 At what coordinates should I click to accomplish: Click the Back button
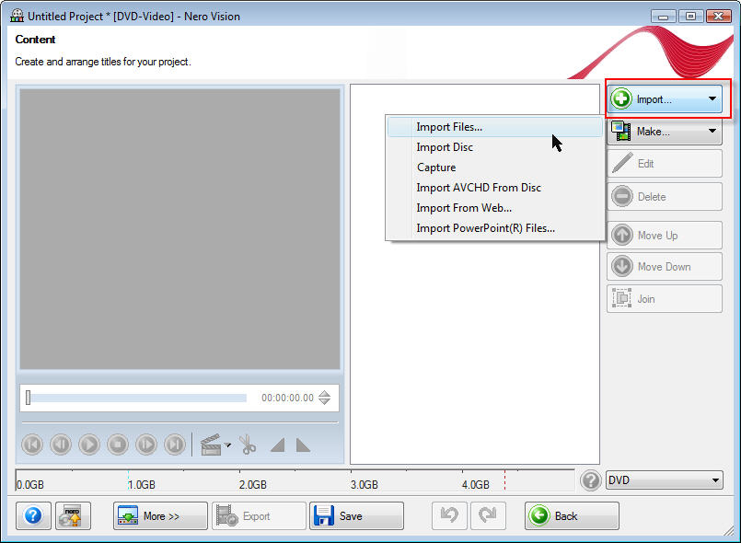click(572, 515)
